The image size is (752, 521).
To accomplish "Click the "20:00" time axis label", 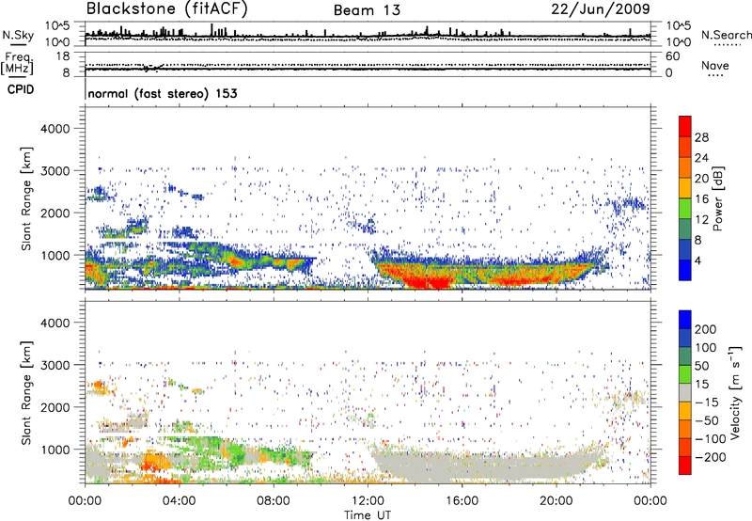I will [556, 501].
